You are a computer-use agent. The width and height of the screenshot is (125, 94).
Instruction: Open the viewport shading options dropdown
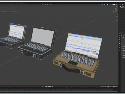coord(117,5)
